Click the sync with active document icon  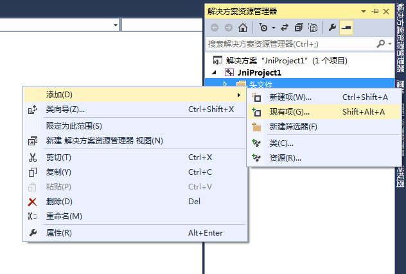[285, 28]
